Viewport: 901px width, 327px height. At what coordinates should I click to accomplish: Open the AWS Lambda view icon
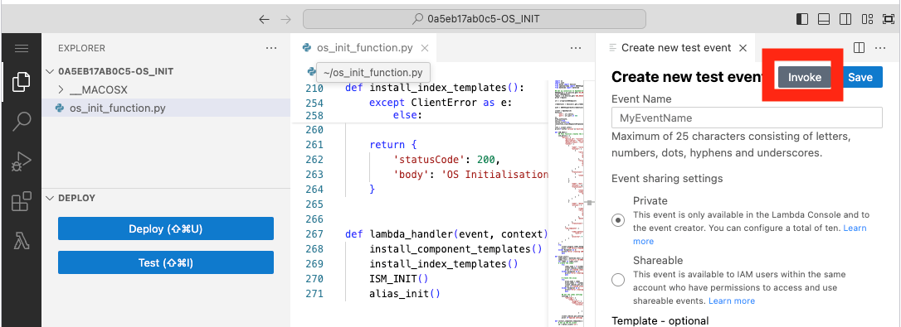[x=22, y=242]
